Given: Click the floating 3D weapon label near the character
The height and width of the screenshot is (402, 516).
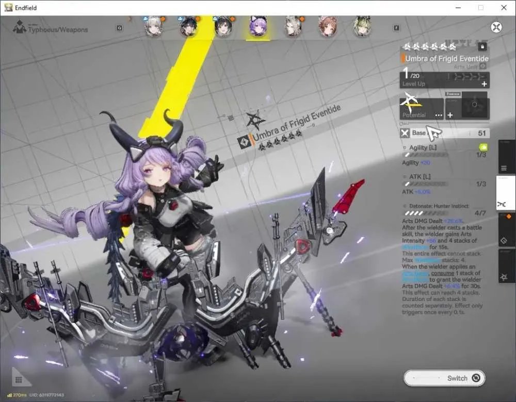Looking at the screenshot, I should point(289,128).
